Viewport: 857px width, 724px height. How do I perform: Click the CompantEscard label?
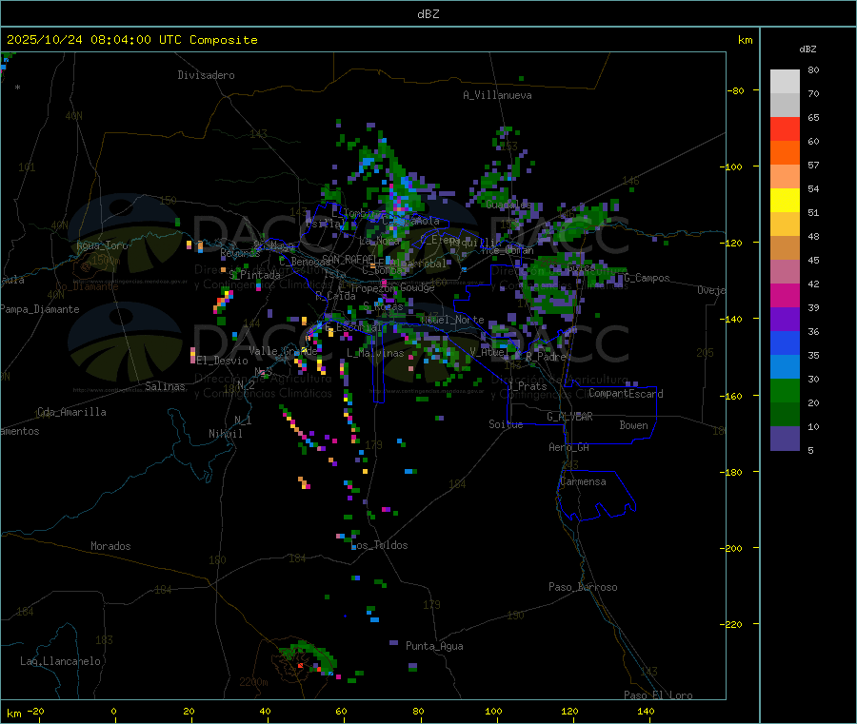click(626, 394)
